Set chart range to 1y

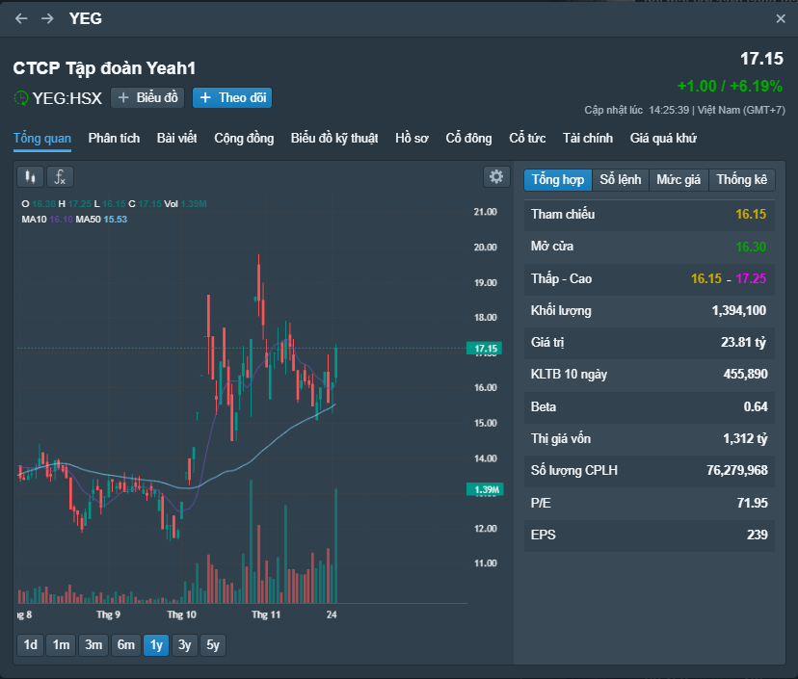coord(156,645)
